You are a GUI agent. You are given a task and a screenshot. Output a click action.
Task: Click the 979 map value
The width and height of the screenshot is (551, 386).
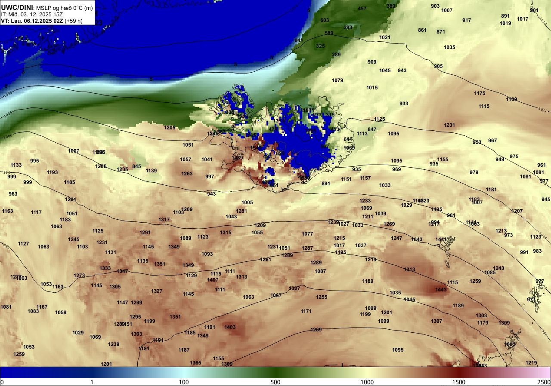[474, 172]
